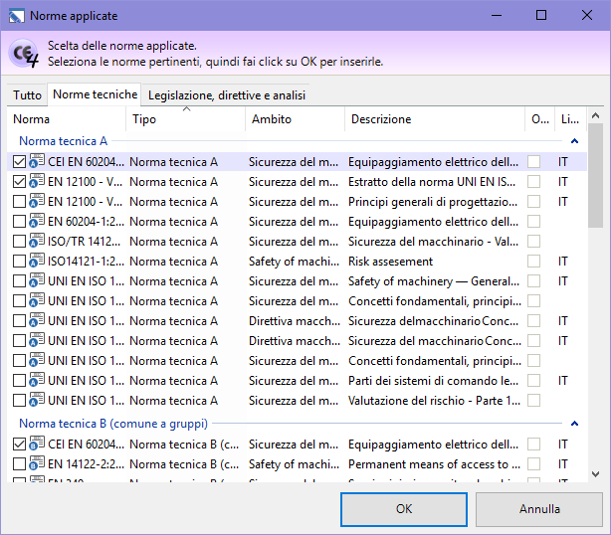Sort by the Norma column header

coord(67,119)
